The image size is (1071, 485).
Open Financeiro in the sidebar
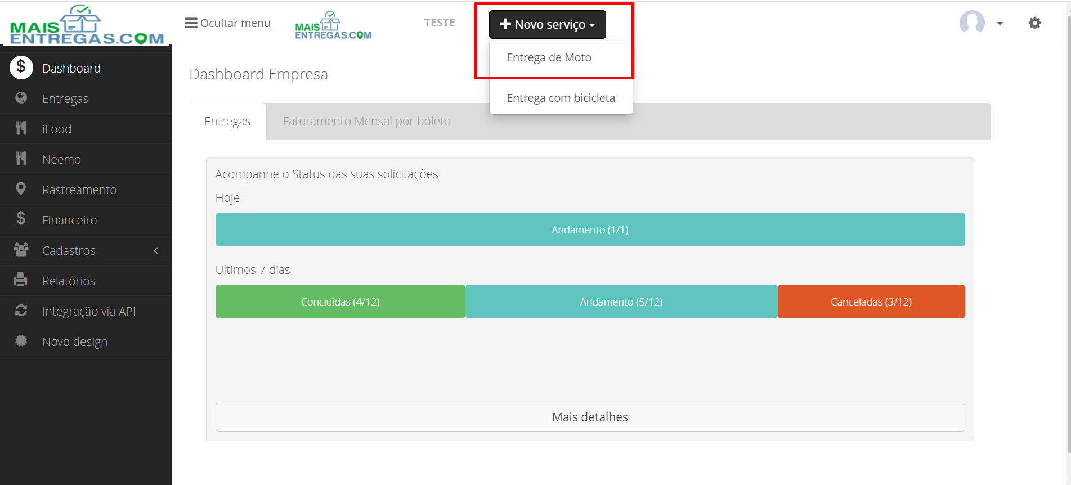[69, 220]
